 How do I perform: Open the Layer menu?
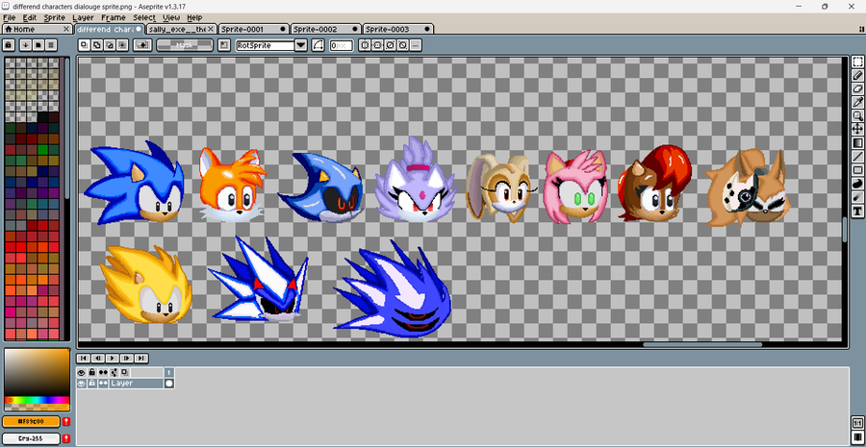coord(83,17)
